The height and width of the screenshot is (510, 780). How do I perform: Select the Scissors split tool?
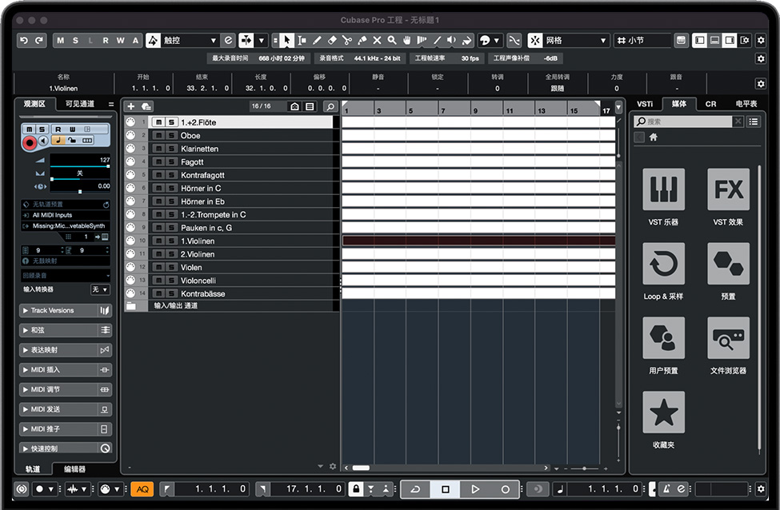pyautogui.click(x=347, y=40)
